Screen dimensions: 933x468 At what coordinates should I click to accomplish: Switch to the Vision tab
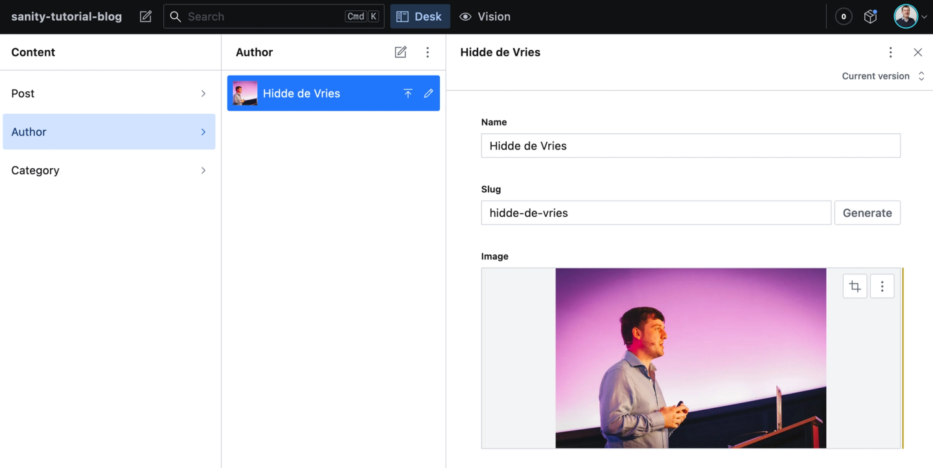(x=485, y=16)
